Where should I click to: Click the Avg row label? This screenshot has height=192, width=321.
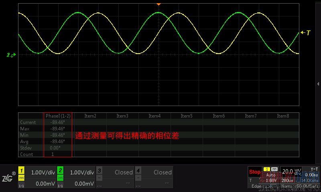click(x=24, y=141)
